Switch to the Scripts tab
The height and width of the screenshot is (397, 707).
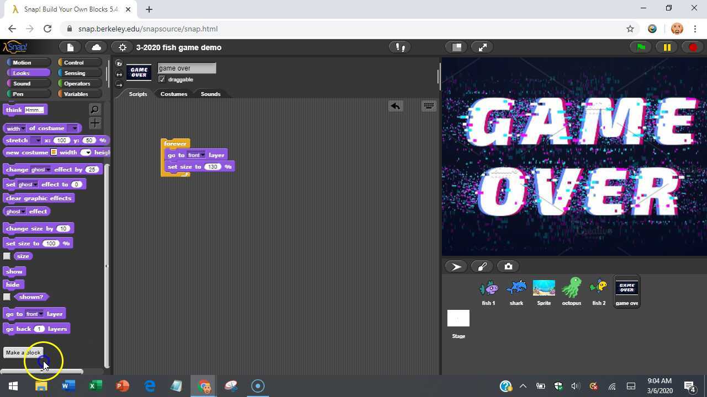click(138, 94)
